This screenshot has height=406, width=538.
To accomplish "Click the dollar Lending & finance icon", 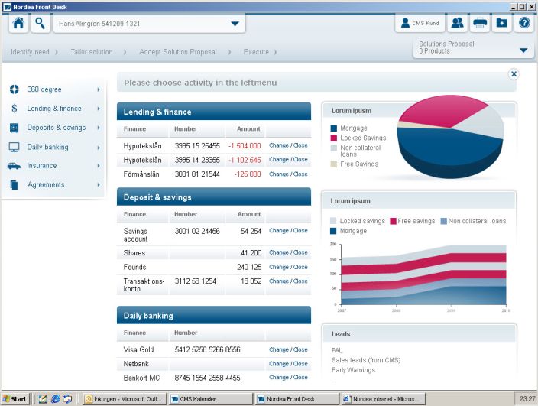I will tap(14, 109).
